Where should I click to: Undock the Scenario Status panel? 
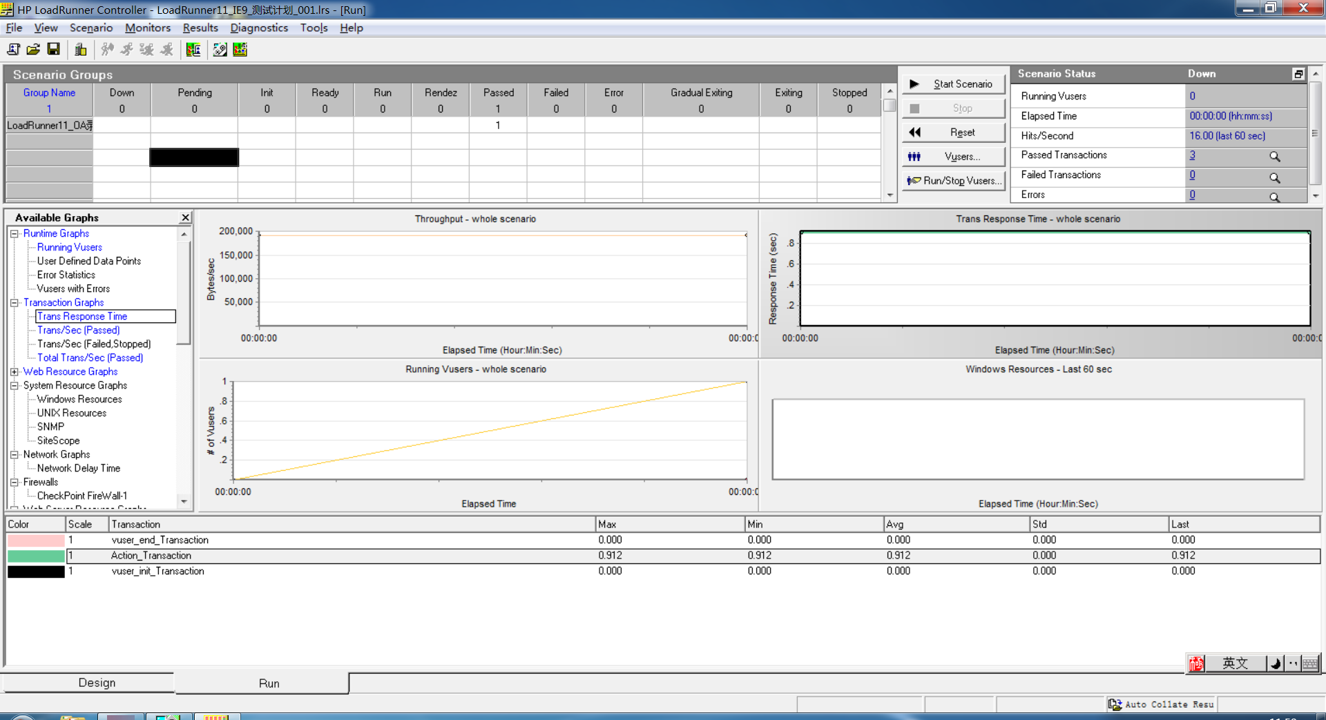(1298, 74)
